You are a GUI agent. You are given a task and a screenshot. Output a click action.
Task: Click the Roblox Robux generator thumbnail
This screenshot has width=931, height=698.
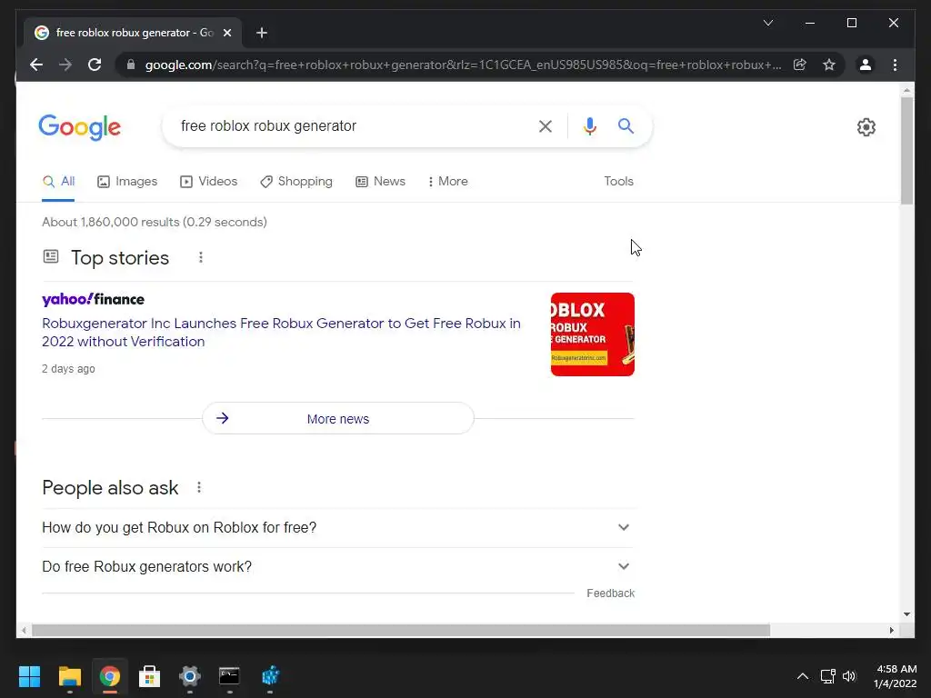point(593,334)
